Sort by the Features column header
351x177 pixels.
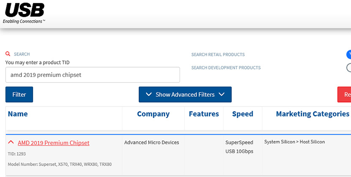pos(204,114)
